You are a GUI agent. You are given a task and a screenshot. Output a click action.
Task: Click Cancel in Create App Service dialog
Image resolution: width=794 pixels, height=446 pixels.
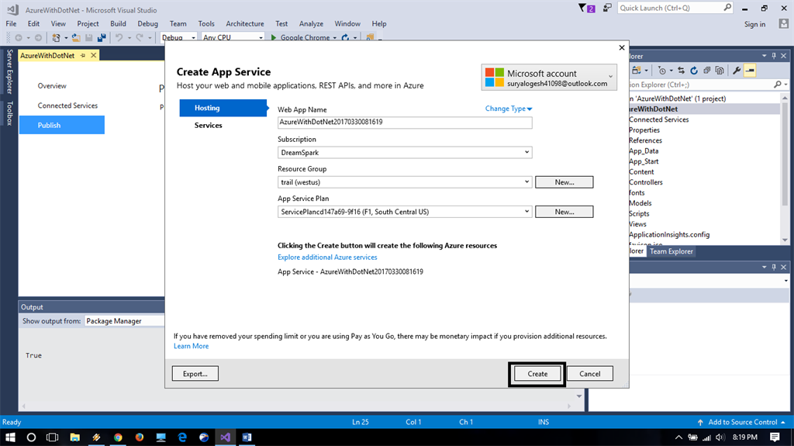click(589, 374)
